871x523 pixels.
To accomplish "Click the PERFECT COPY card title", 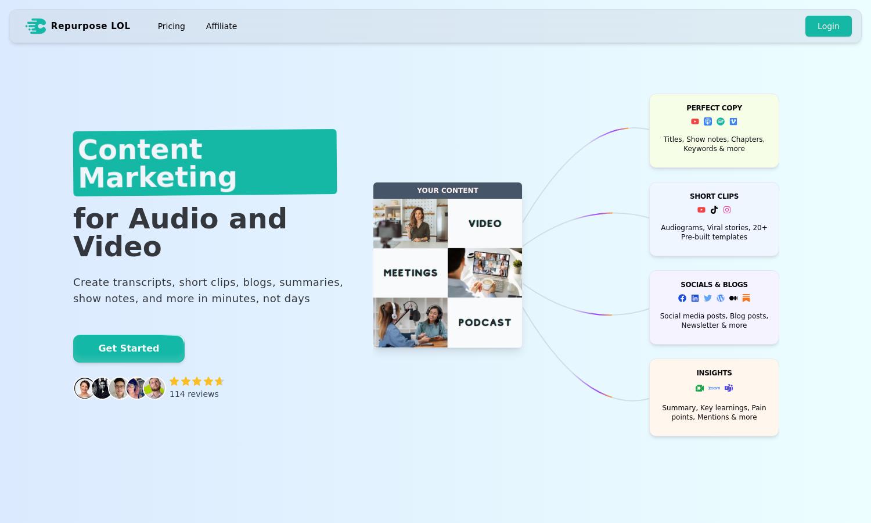I will (x=714, y=108).
